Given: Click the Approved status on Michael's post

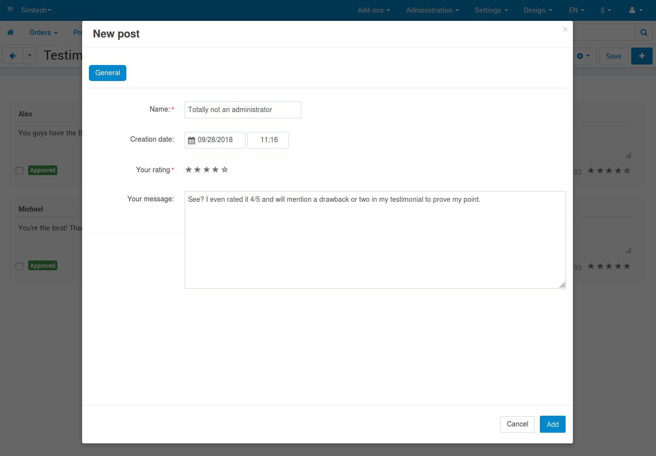Looking at the screenshot, I should tap(43, 266).
